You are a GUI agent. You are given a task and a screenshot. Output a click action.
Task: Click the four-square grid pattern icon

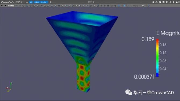[98, 6]
